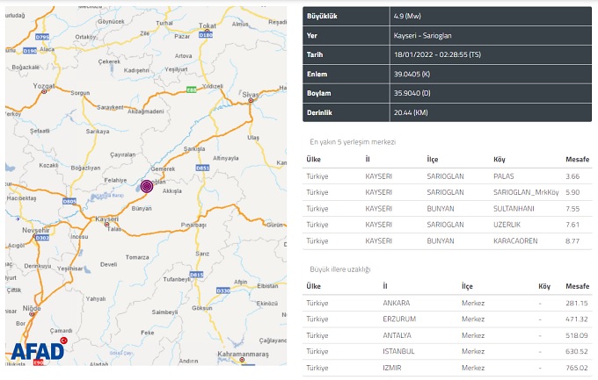This screenshot has height=380, width=598.
Task: Click the purple earthquake epicenter marker
Action: (147, 186)
